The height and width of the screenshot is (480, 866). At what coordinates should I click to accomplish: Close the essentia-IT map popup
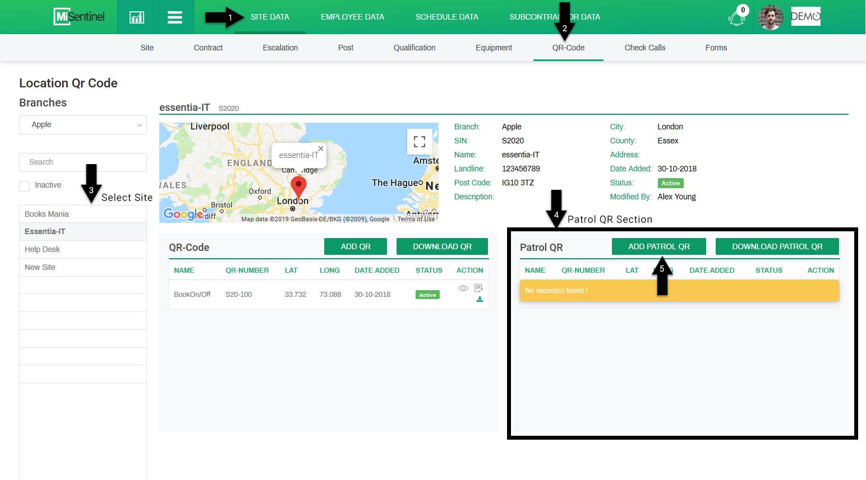321,148
